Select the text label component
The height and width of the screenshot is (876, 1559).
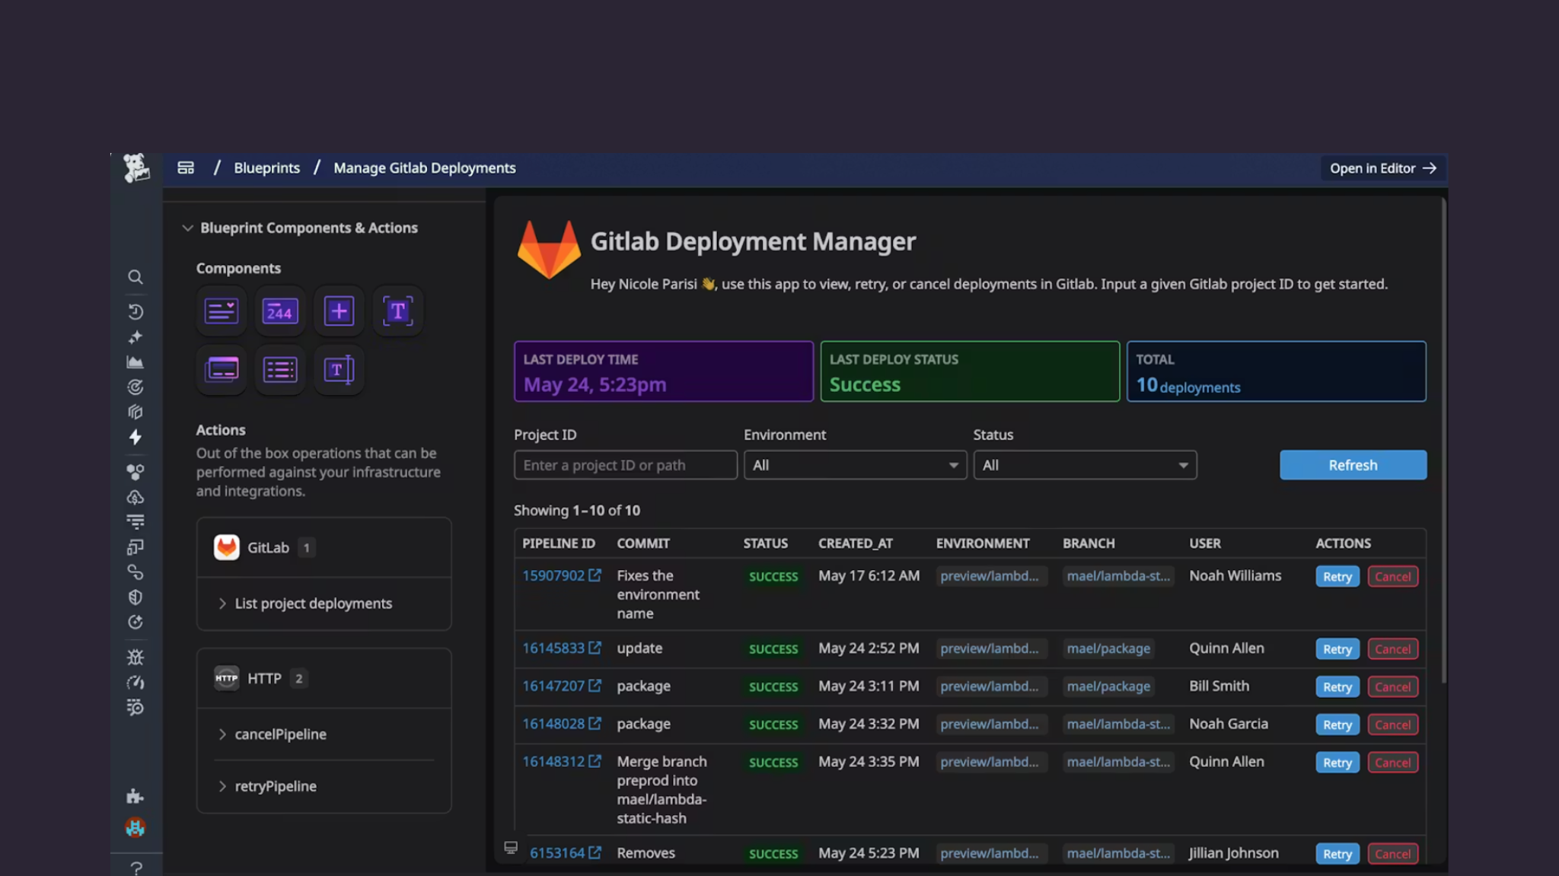(397, 311)
